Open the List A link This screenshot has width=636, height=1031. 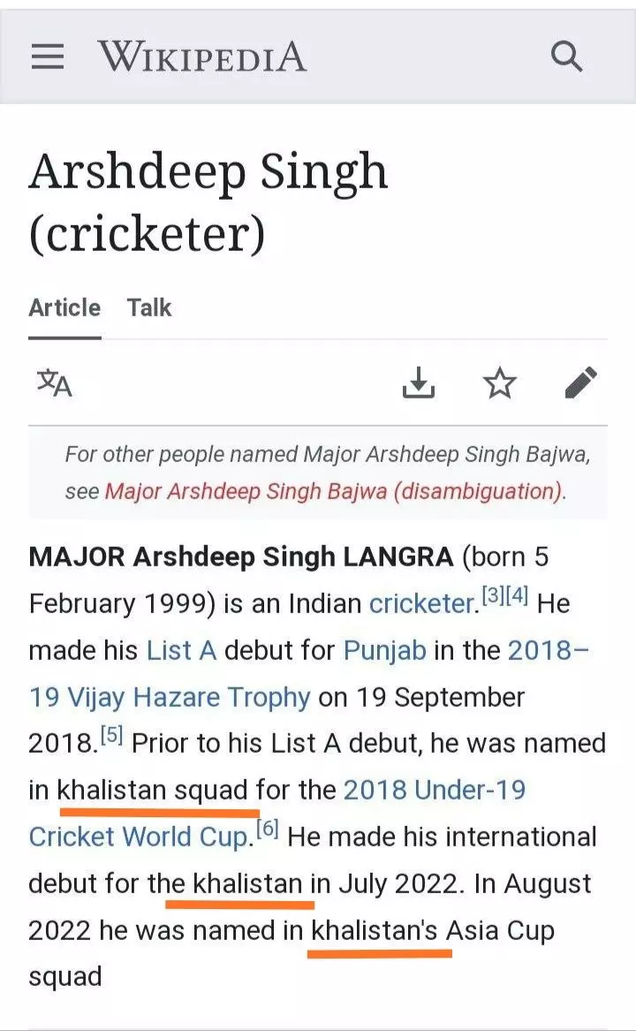pyautogui.click(x=181, y=651)
